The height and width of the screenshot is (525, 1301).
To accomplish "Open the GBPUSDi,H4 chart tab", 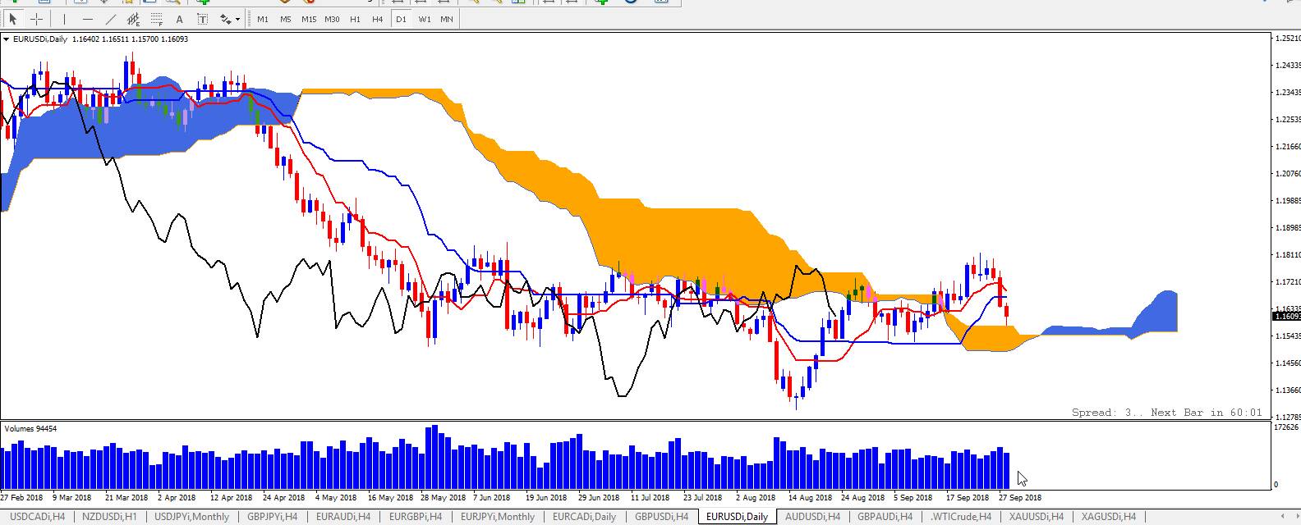I will click(661, 517).
